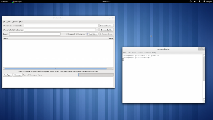
Task: Click the 'mkdir tulip-build' command line text
Action: pyautogui.click(x=150, y=56)
